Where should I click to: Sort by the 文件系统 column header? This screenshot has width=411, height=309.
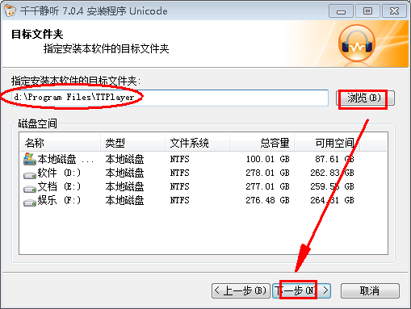pos(197,143)
